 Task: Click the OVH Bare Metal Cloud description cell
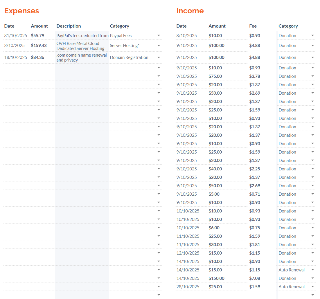[80, 46]
